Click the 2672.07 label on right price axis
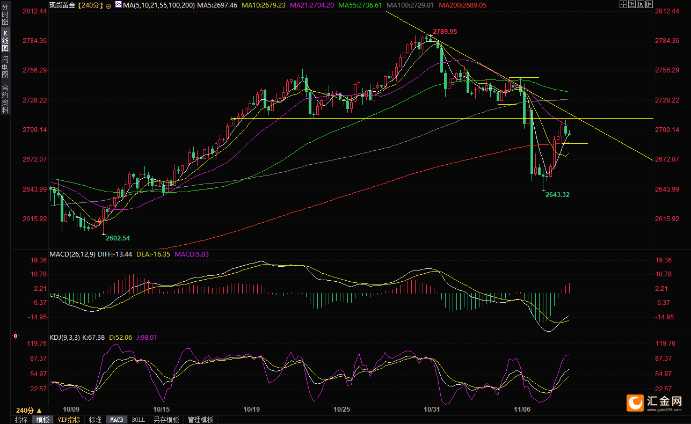 (667, 159)
